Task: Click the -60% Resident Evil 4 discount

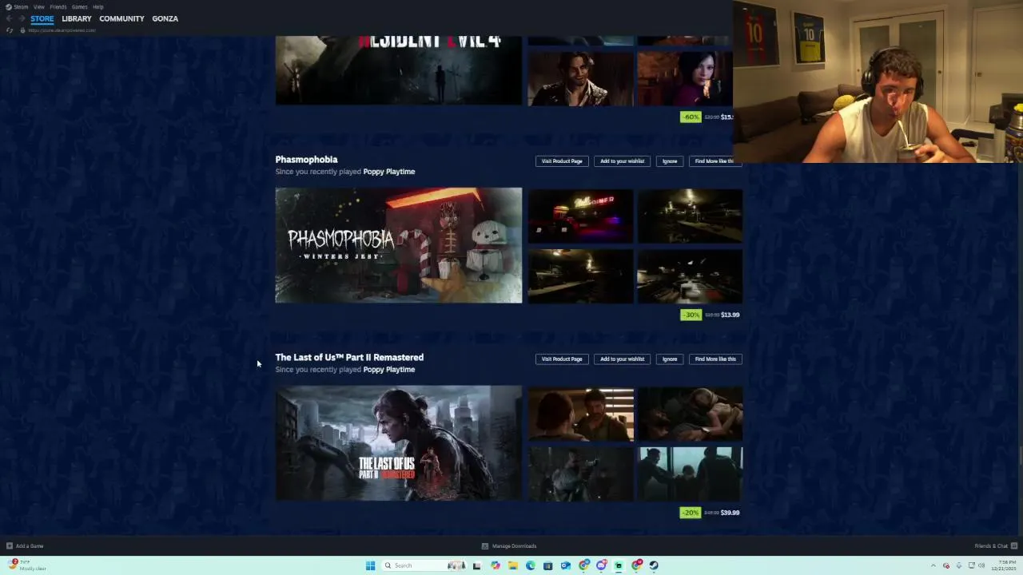Action: point(691,117)
